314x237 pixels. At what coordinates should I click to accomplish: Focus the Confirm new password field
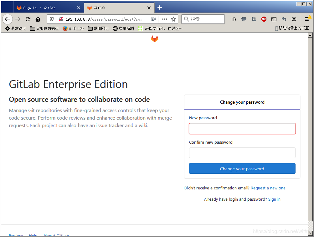click(x=242, y=153)
